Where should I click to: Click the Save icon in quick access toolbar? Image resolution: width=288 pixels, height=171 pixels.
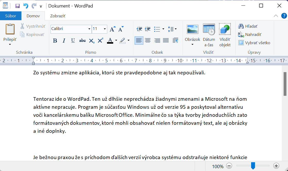(18, 6)
